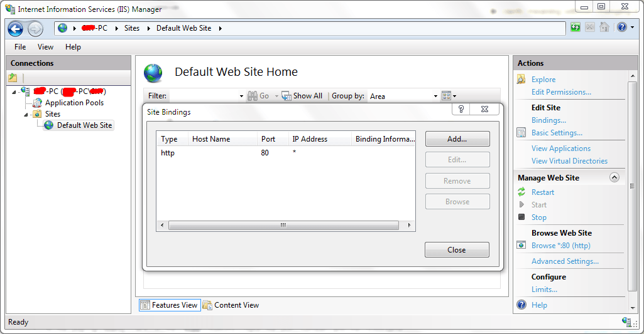This screenshot has width=644, height=334.
Task: Collapse the server node in Connections tree
Action: (x=14, y=92)
